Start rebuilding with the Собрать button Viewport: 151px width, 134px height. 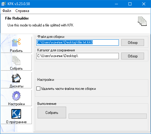click(52, 113)
